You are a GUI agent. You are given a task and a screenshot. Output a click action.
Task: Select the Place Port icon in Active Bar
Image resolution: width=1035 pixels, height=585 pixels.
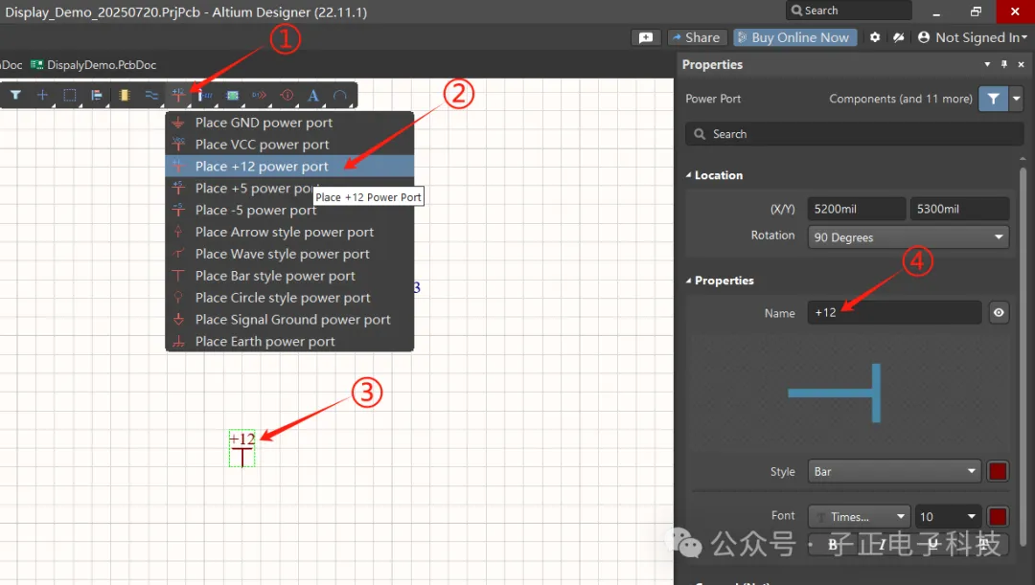point(260,95)
